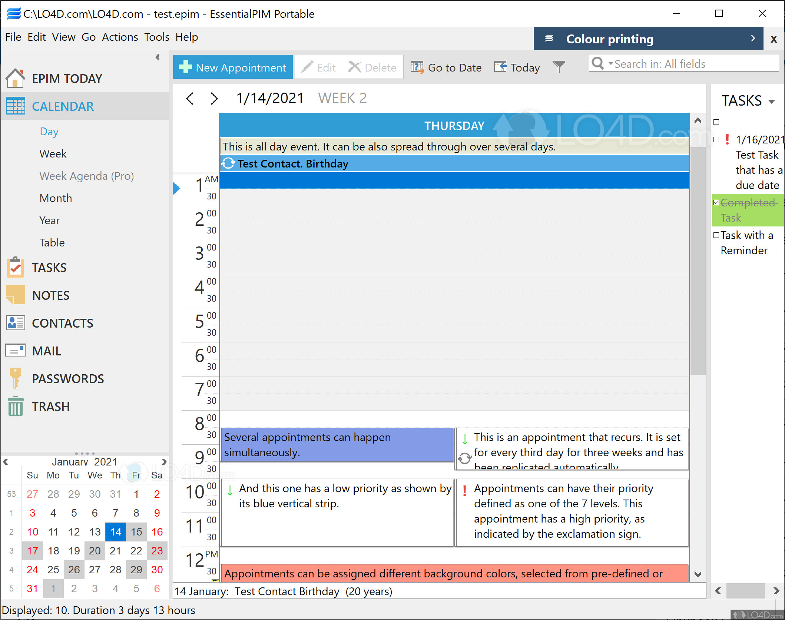
Task: Jump to Today in calendar
Action: point(517,67)
